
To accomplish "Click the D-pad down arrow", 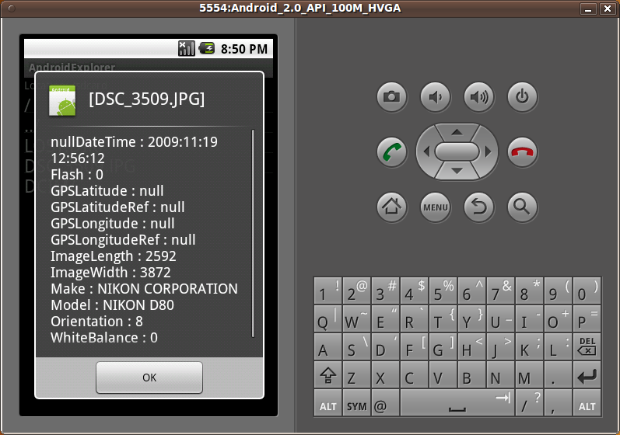I will coord(457,171).
